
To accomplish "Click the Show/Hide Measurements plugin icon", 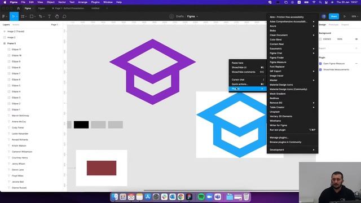I will click(320, 69).
